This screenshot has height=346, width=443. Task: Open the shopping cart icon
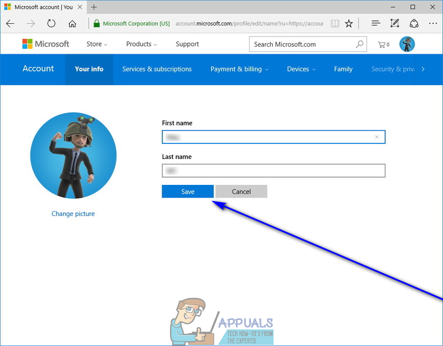(x=384, y=44)
